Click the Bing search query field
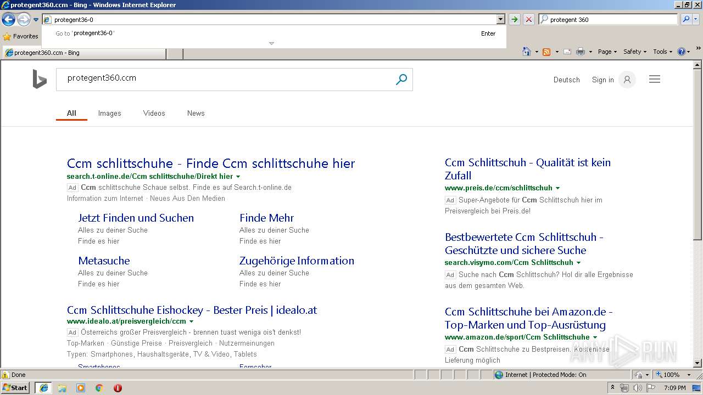 [x=225, y=78]
